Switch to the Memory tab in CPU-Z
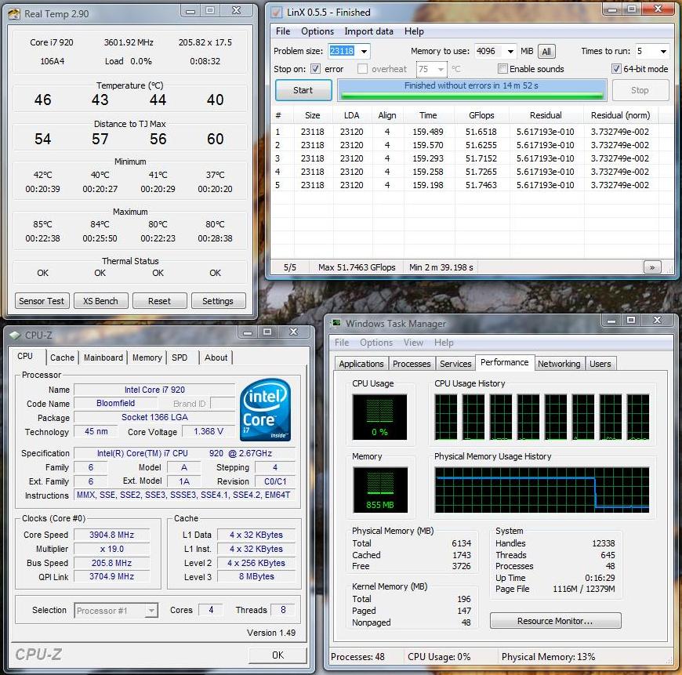 (147, 357)
